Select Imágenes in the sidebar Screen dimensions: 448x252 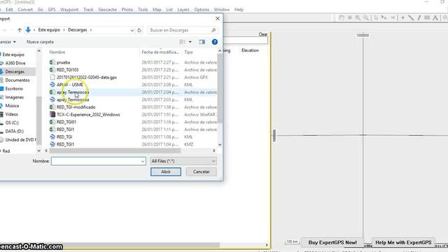tap(14, 97)
